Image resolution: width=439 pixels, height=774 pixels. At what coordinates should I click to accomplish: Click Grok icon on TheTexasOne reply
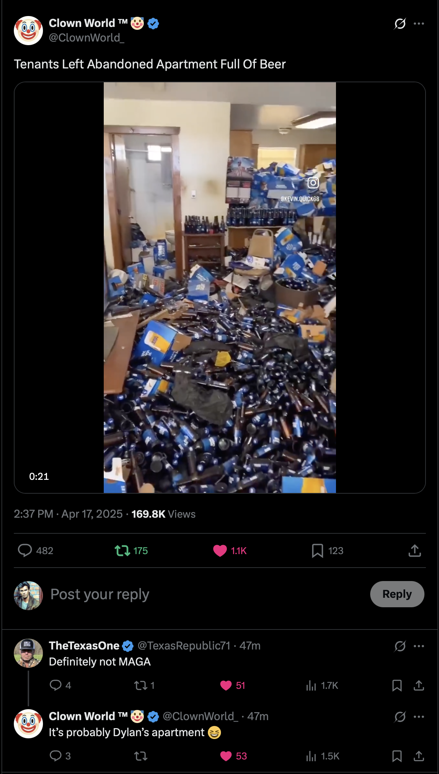tap(400, 646)
